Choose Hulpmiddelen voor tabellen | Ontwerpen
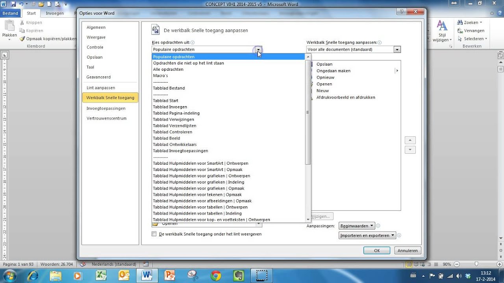The width and height of the screenshot is (504, 283). coord(229,207)
